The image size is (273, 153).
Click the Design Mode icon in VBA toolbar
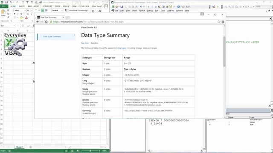(x=159, y=7)
